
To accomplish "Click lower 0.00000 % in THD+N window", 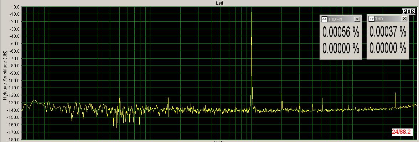I will (341, 48).
